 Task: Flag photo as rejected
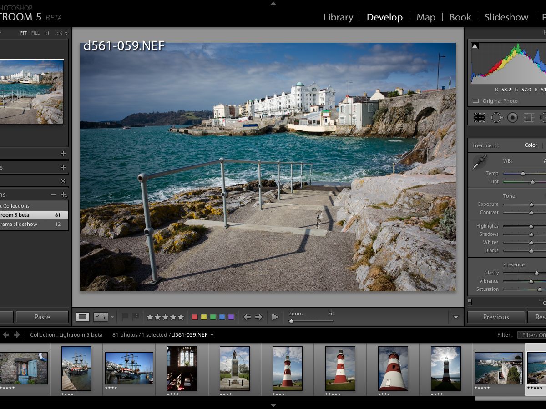[135, 317]
